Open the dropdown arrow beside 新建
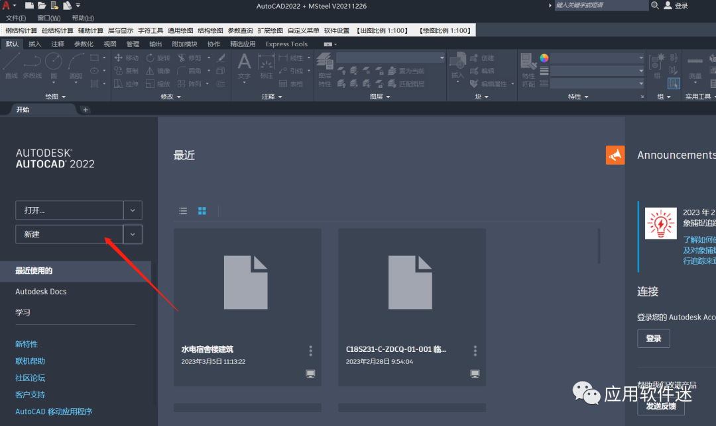This screenshot has height=426, width=716. point(133,234)
